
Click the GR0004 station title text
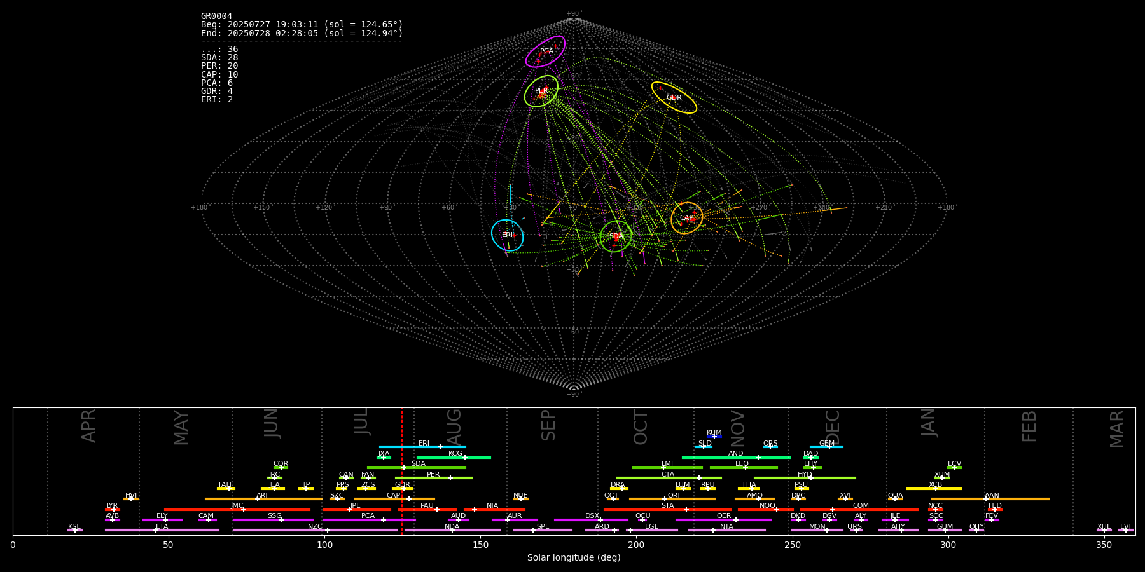[x=216, y=17]
